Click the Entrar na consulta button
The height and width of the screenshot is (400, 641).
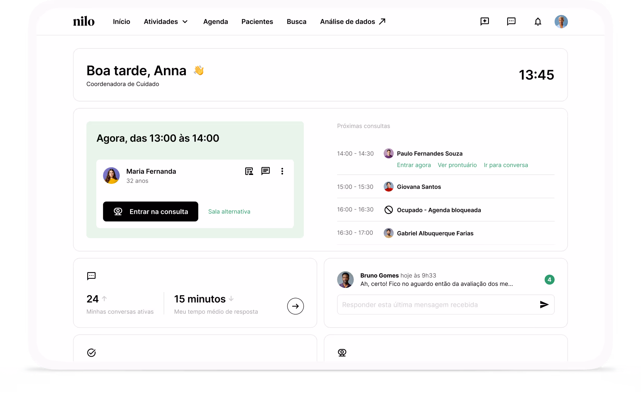(x=150, y=211)
